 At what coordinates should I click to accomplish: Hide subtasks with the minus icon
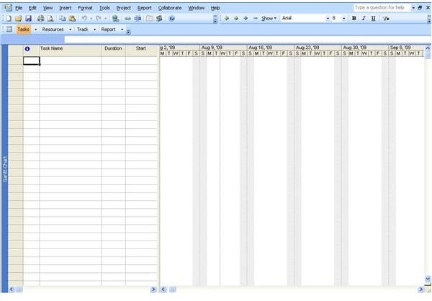[x=256, y=18]
